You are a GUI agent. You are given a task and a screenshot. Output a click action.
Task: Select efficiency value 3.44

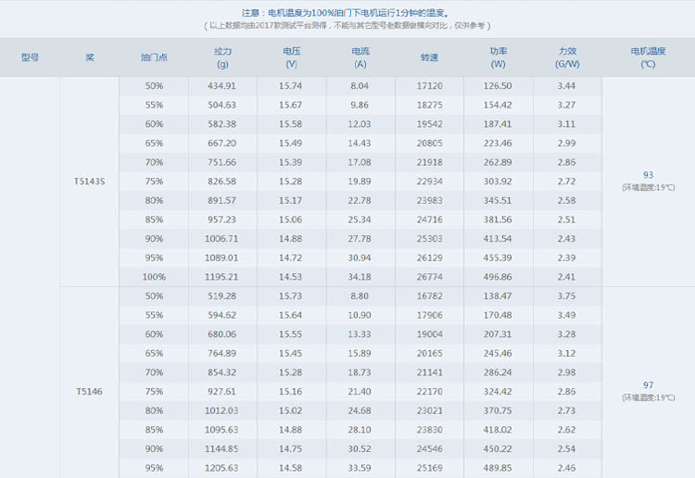pos(566,85)
